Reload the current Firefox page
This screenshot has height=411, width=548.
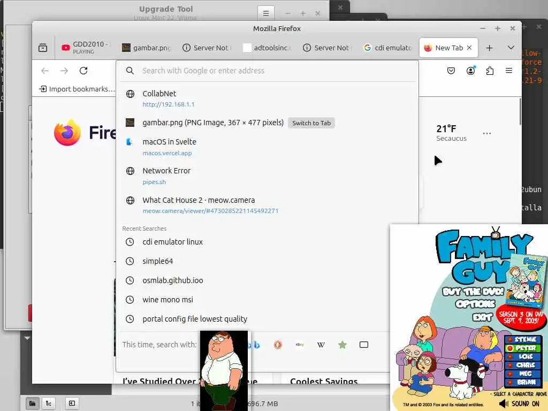(83, 71)
